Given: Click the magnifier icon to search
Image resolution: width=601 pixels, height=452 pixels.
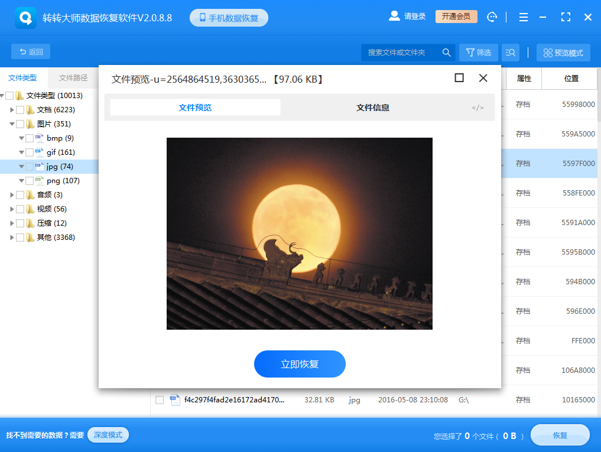Looking at the screenshot, I should pyautogui.click(x=446, y=52).
